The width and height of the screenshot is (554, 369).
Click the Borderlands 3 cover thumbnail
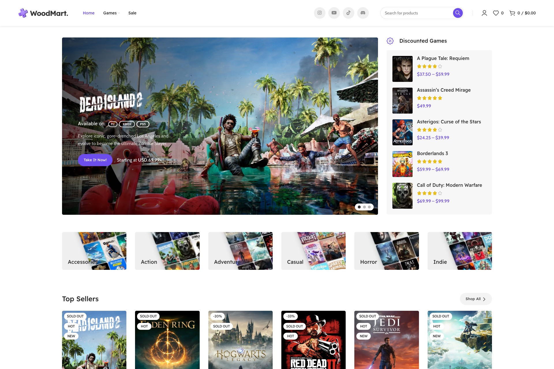403,164
